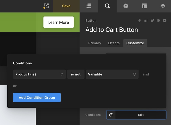Open the outline list panel
The width and height of the screenshot is (171, 125).
click(89, 6)
